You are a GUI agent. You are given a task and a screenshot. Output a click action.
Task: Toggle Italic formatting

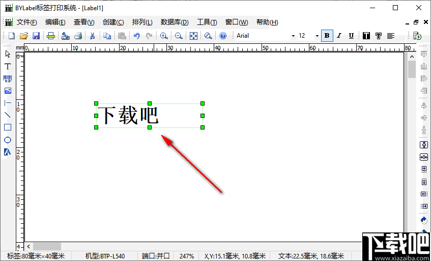click(x=339, y=36)
